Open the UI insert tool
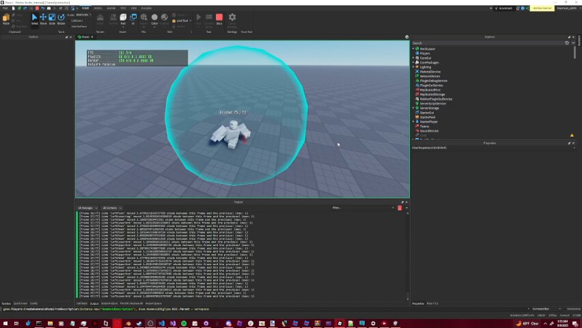Viewport: 582px width, 328px height. tap(133, 19)
